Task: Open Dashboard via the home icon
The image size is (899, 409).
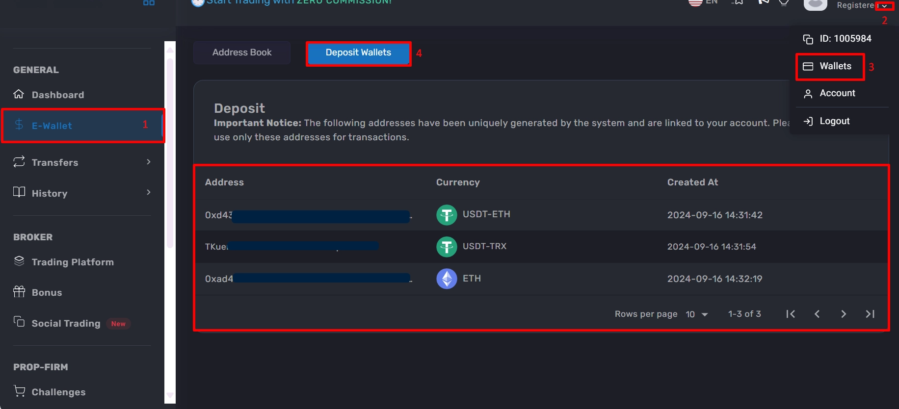Action: pyautogui.click(x=19, y=94)
